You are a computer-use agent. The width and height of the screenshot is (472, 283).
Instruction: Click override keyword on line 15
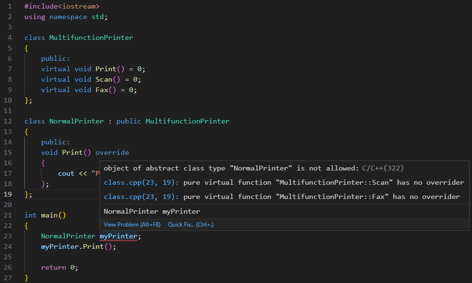(x=112, y=152)
